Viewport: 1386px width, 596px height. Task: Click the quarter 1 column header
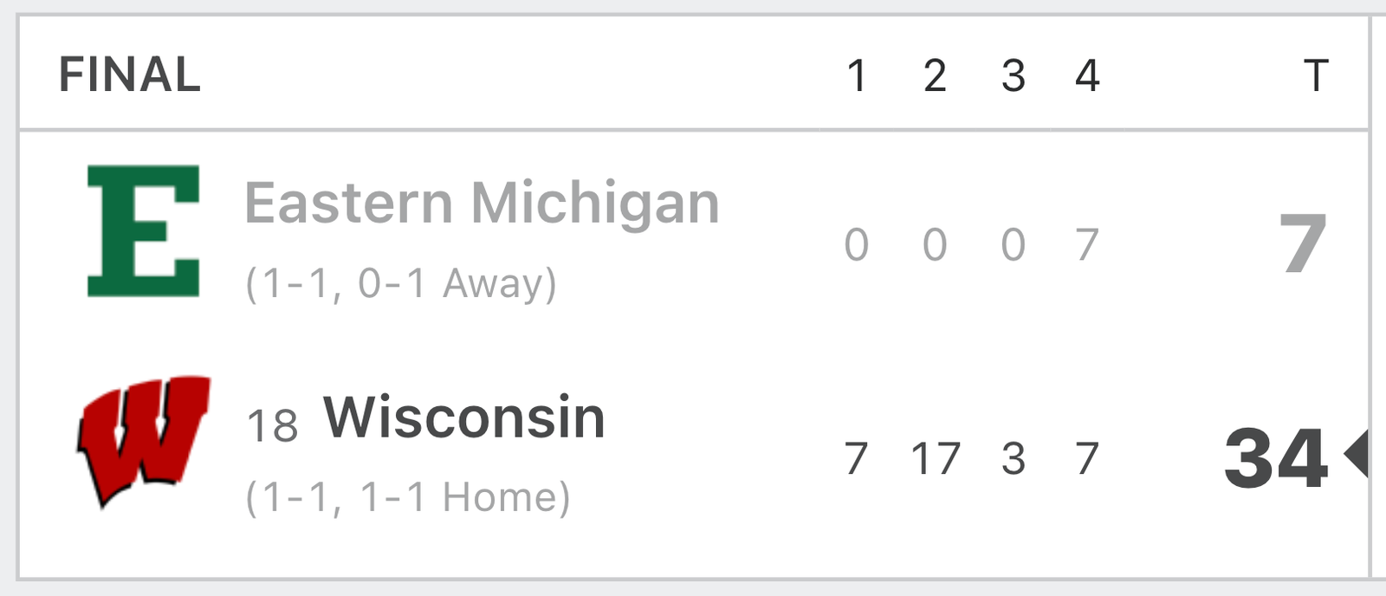[857, 75]
